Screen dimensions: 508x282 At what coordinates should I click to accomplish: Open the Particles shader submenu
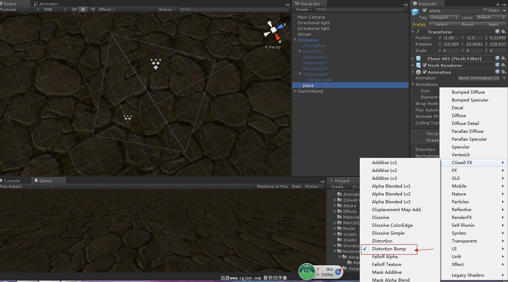coord(473,202)
